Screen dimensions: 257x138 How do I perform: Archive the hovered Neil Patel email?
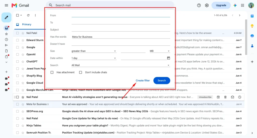pyautogui.click(x=218, y=97)
